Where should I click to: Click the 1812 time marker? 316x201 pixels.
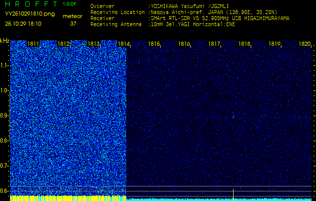click(63, 44)
